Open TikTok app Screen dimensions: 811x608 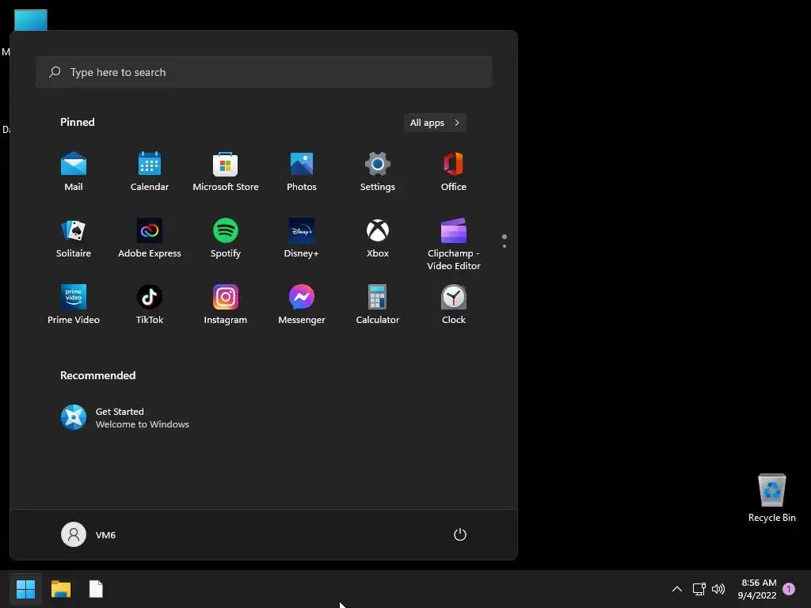[x=150, y=305]
